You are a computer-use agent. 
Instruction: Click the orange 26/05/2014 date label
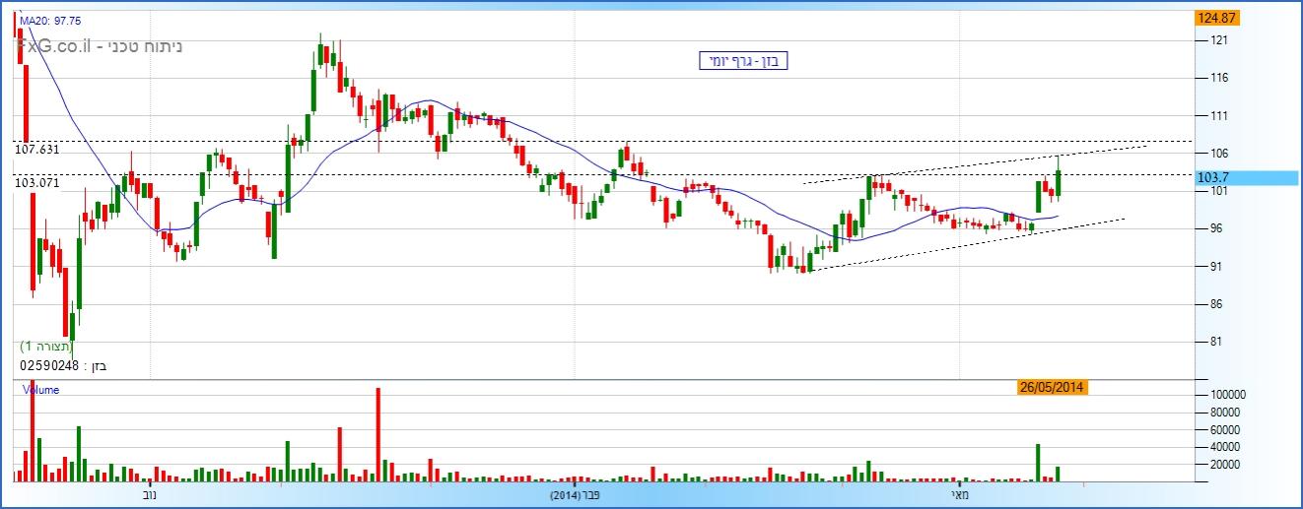[1052, 387]
